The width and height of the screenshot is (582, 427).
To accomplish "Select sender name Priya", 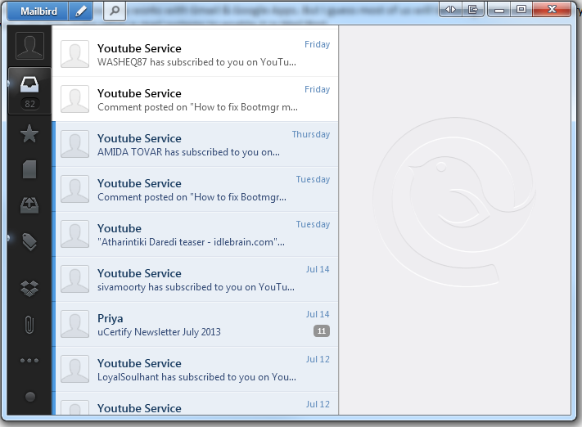I will coord(111,319).
